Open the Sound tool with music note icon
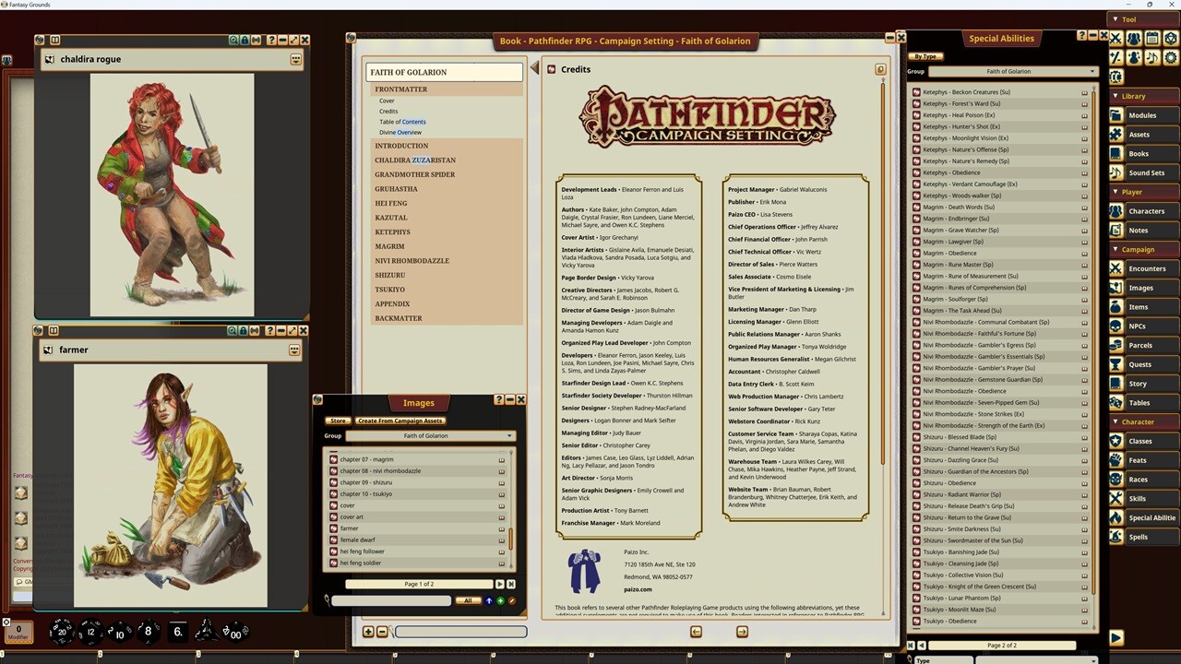 (1151, 57)
